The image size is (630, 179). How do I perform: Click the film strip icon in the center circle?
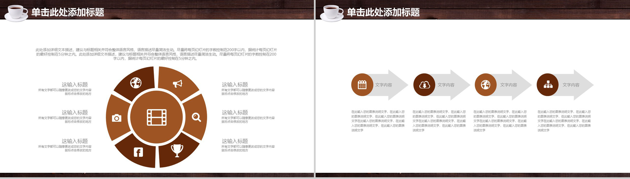(x=157, y=117)
